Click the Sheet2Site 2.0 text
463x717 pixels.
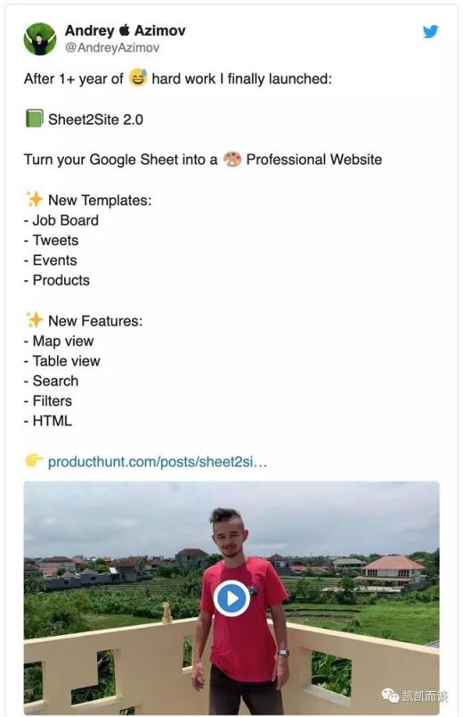click(95, 119)
